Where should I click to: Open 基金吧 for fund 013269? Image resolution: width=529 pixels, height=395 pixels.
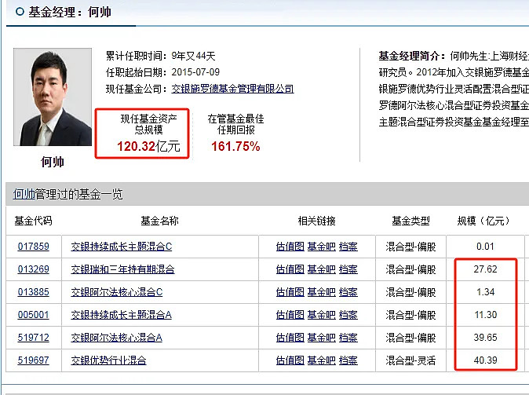pos(322,269)
